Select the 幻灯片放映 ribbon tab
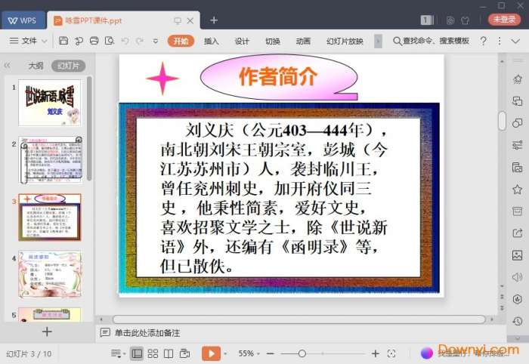This screenshot has width=529, height=364. pyautogui.click(x=345, y=41)
